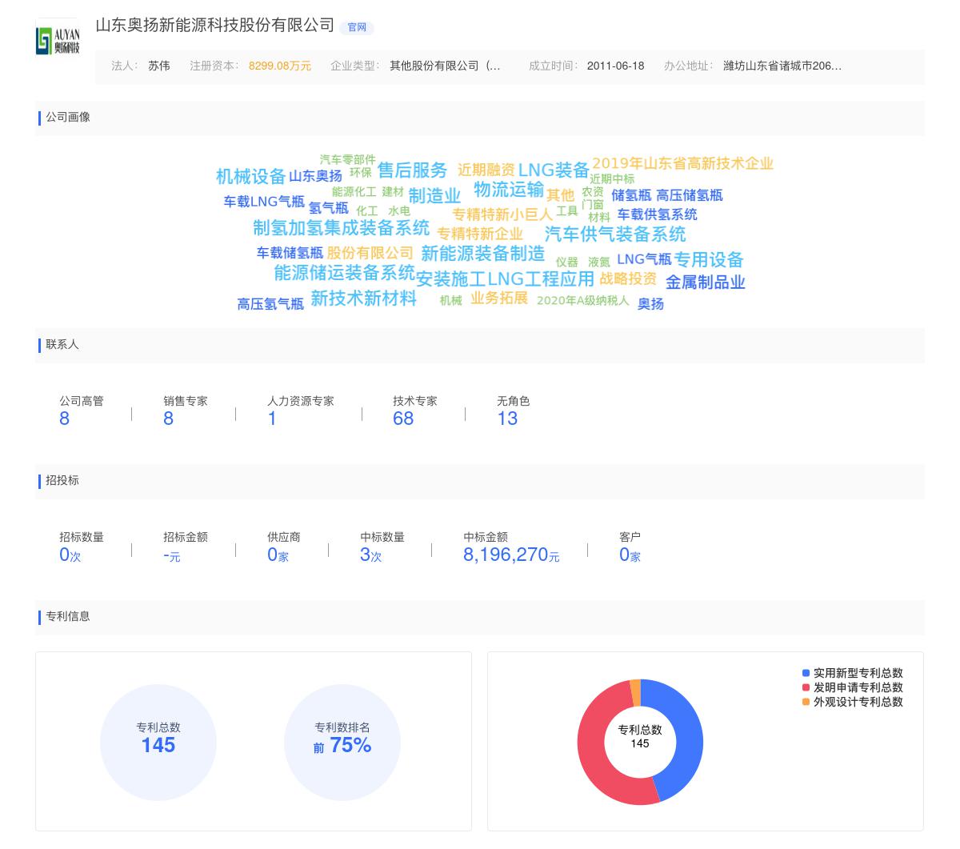Click the AUYAN company logo

tap(58, 41)
